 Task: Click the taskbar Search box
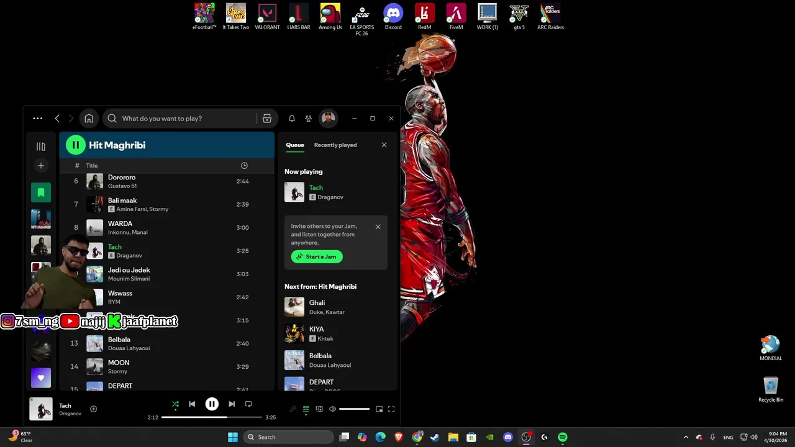[288, 437]
